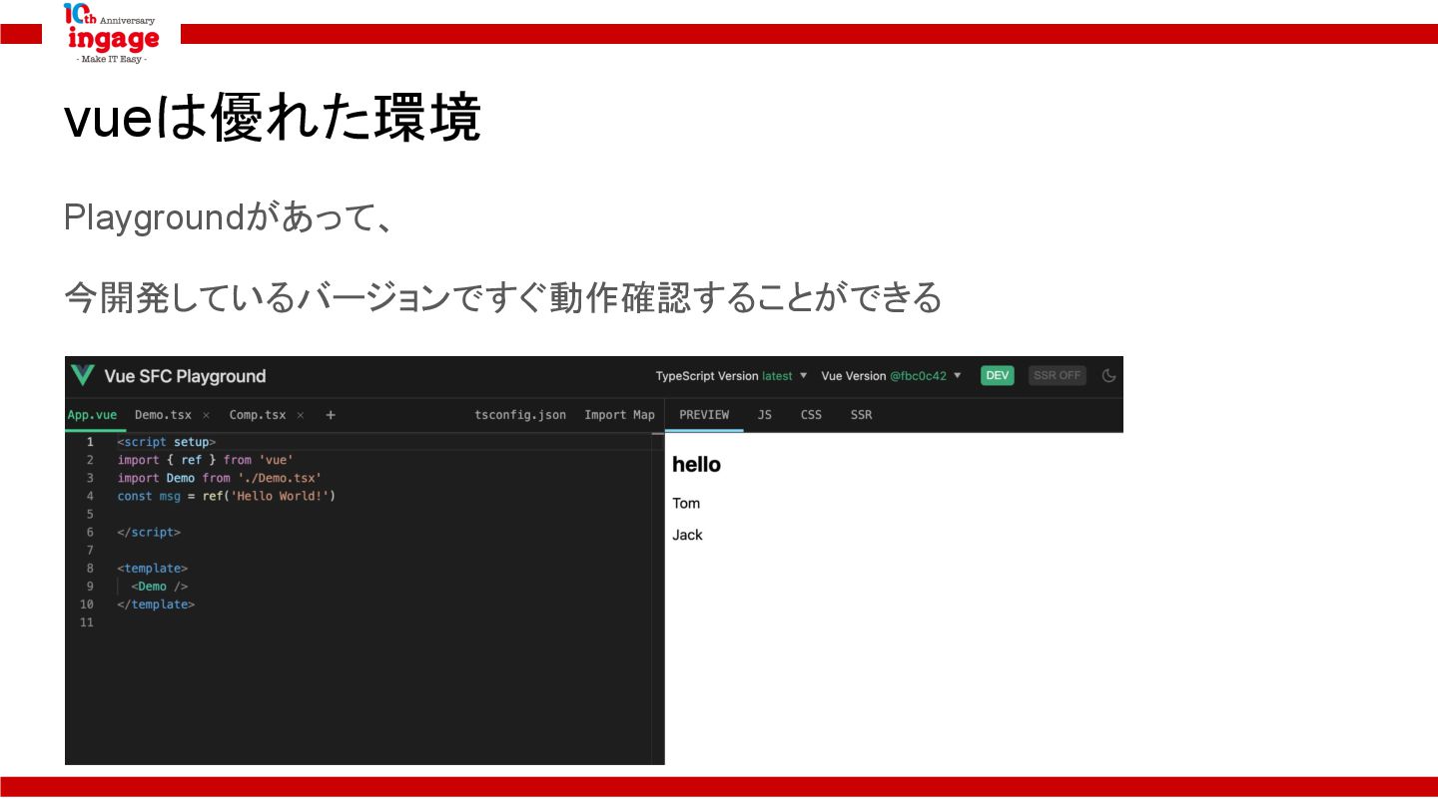The height and width of the screenshot is (808, 1438).
Task: Open the tsconfig.json file
Action: pyautogui.click(x=520, y=415)
